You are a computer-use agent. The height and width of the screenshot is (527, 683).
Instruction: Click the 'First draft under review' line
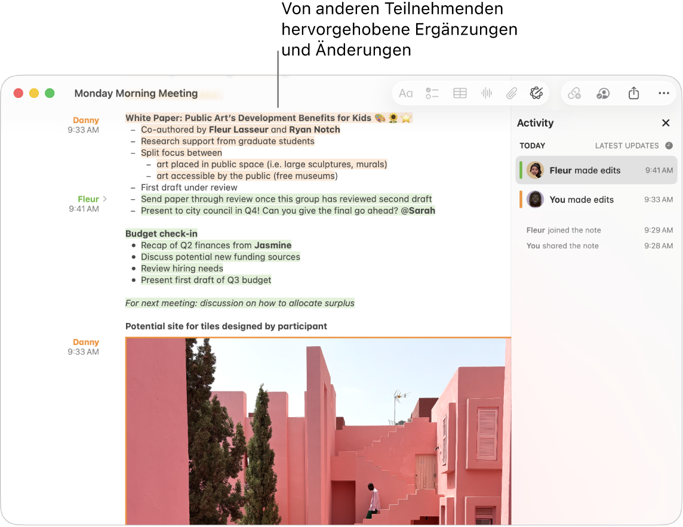coord(189,187)
